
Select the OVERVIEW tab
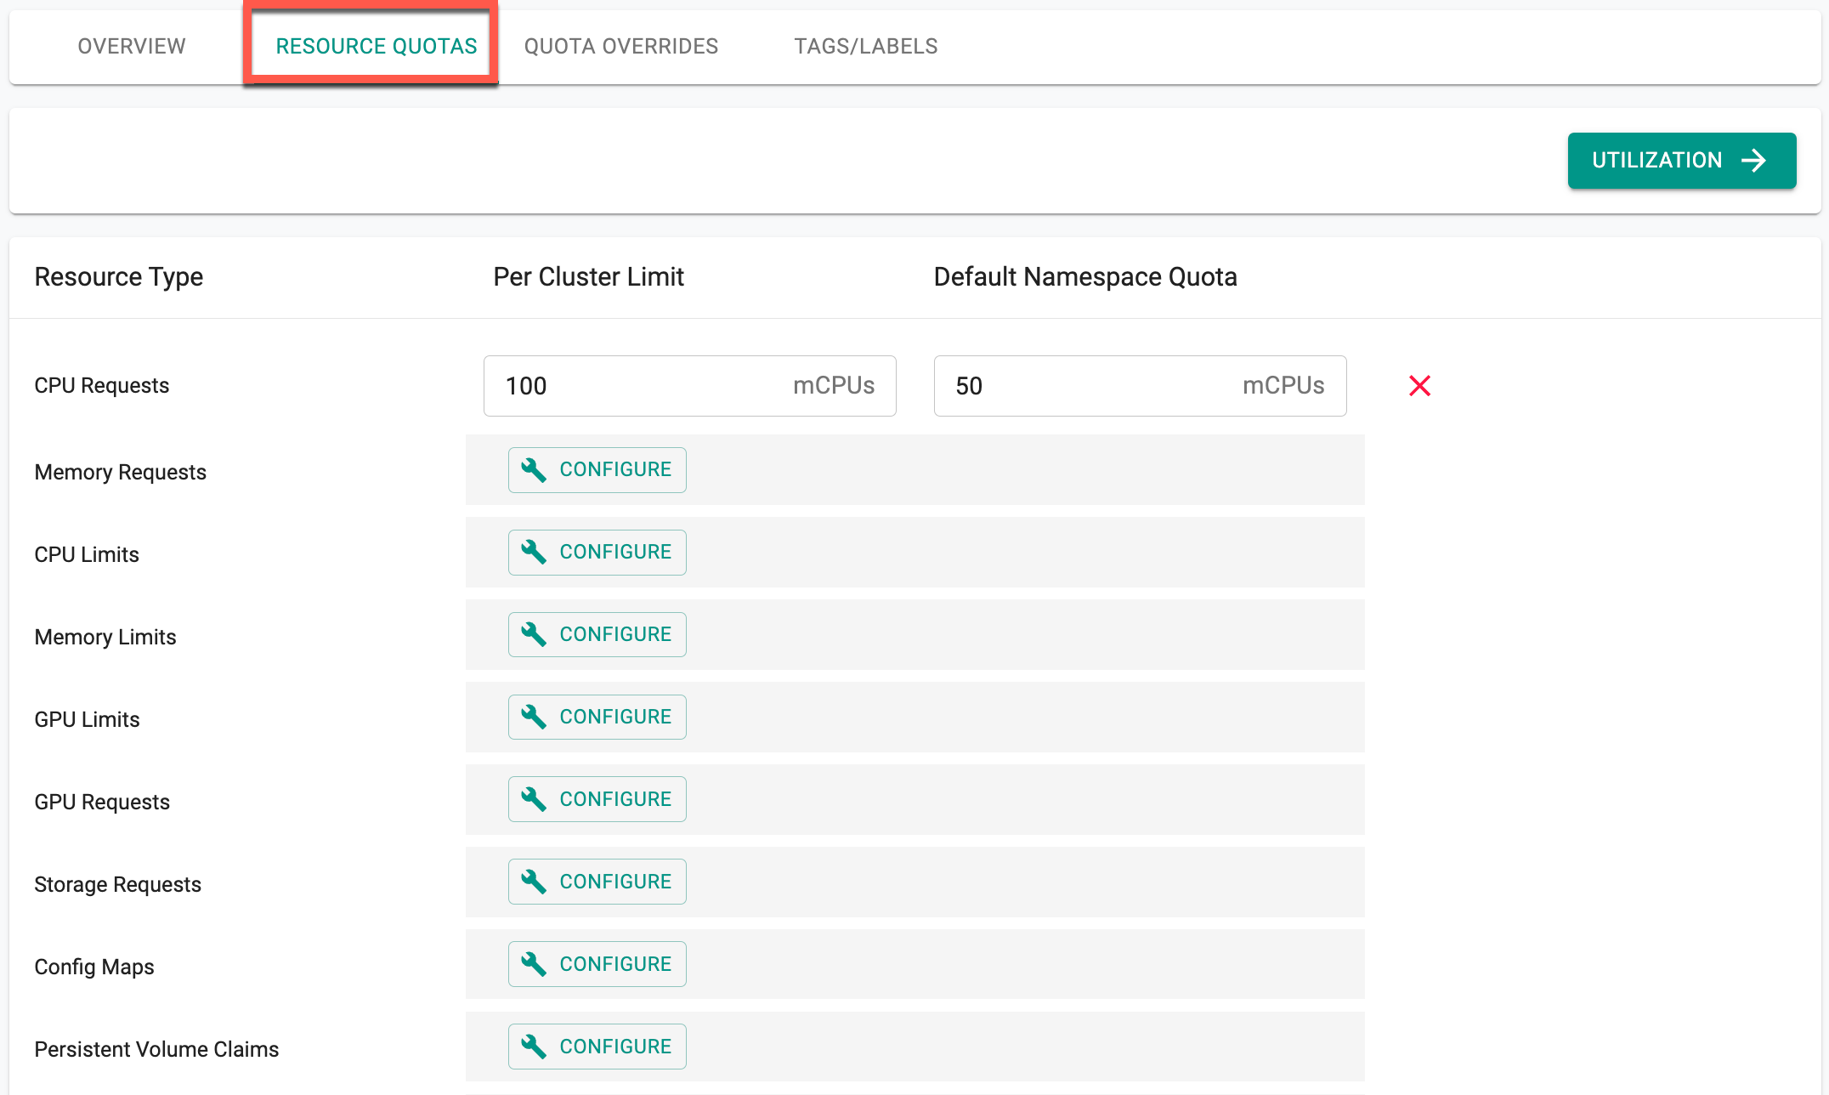point(130,47)
